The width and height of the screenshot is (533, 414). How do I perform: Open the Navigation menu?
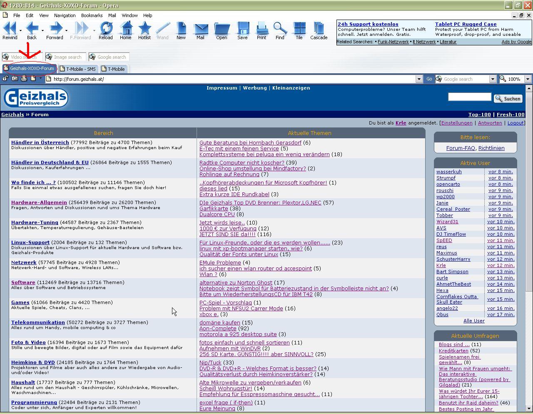point(65,15)
